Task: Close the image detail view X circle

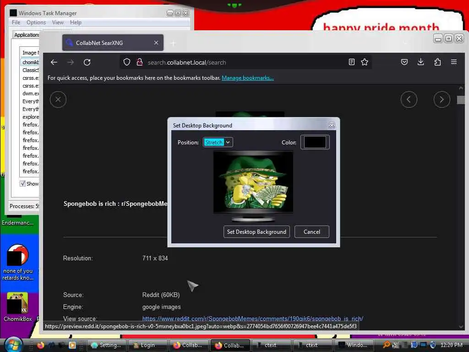Action: coord(58,99)
